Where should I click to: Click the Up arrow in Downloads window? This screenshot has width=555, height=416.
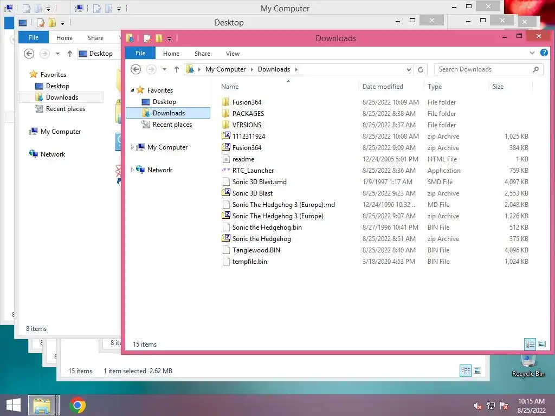176,69
